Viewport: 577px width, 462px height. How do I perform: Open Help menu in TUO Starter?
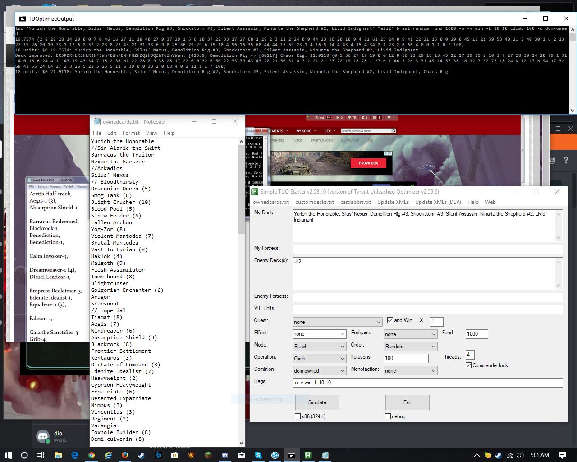tap(473, 202)
